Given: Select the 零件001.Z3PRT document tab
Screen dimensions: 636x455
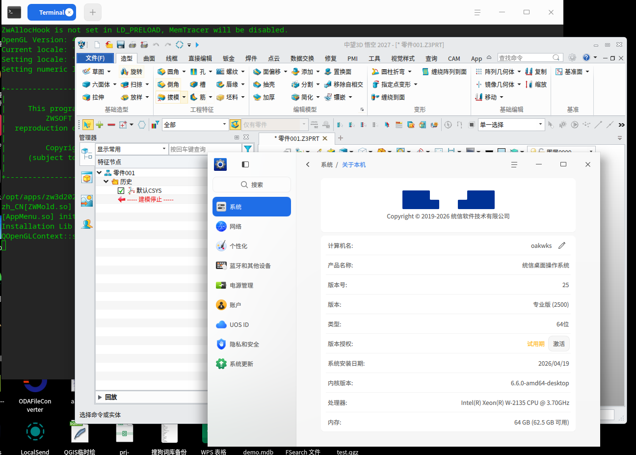Looking at the screenshot, I should tap(296, 138).
